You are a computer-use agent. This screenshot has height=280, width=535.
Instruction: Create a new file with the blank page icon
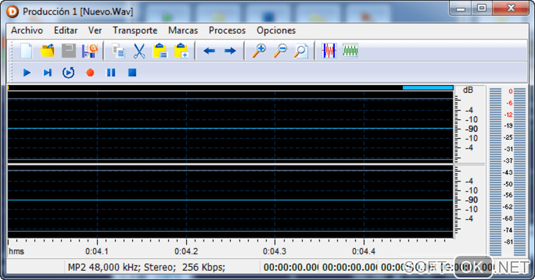[x=26, y=51]
